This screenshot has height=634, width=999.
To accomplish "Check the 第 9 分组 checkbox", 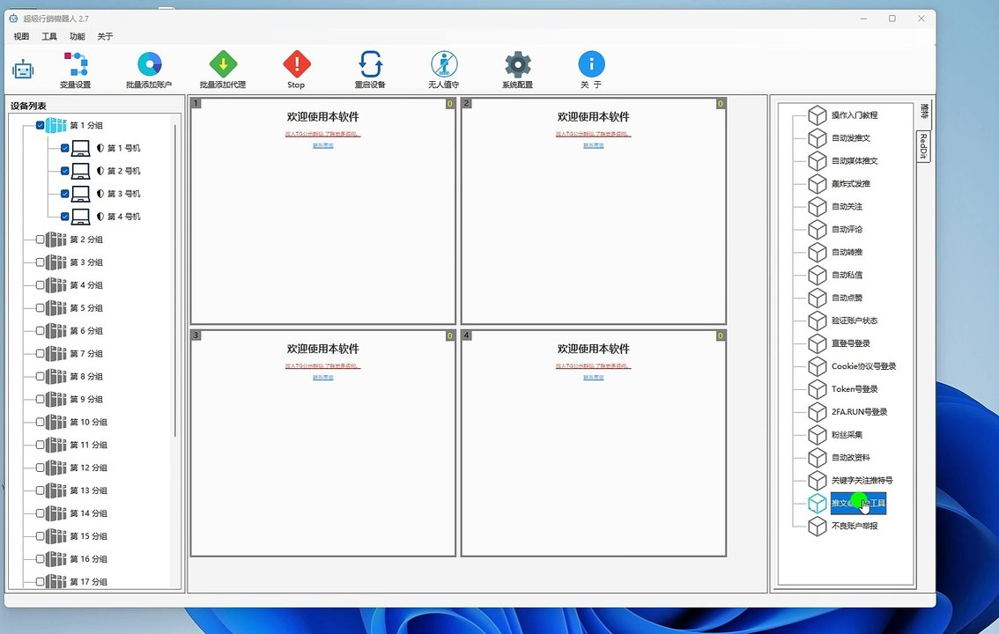I will tap(41, 399).
